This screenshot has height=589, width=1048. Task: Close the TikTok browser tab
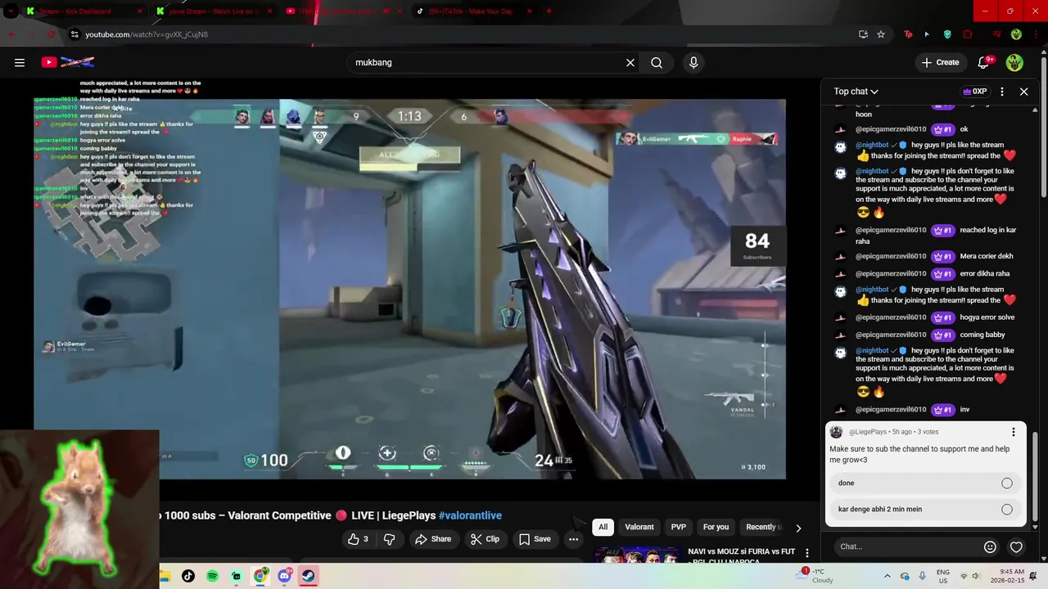tap(530, 11)
